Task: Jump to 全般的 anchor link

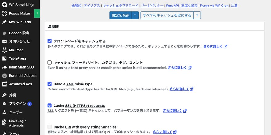Action: point(76,6)
